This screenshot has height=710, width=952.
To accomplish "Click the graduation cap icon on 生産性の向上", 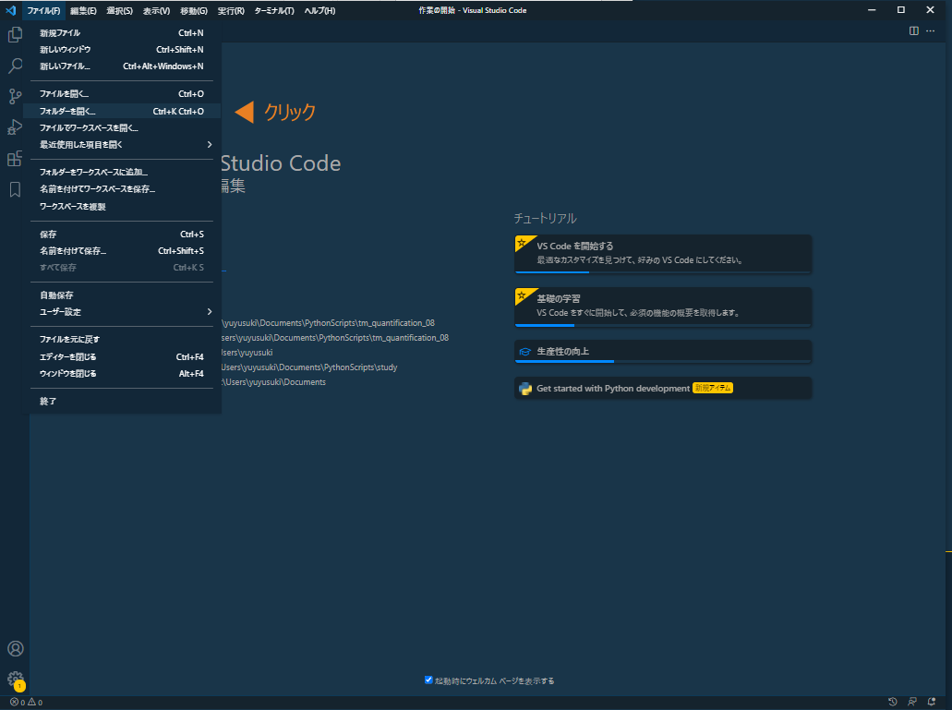I will pos(525,352).
